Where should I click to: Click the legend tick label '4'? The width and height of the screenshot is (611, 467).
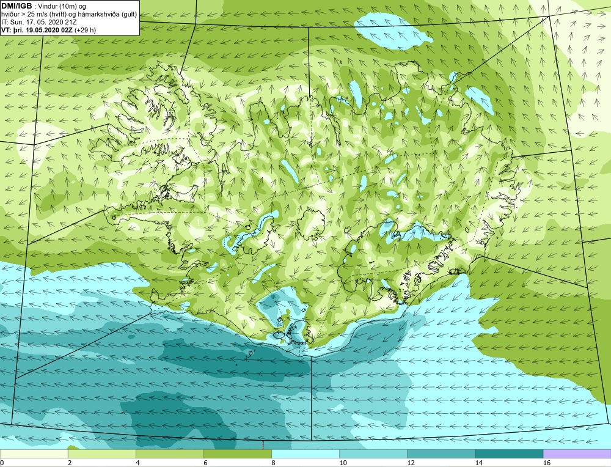pos(137,463)
